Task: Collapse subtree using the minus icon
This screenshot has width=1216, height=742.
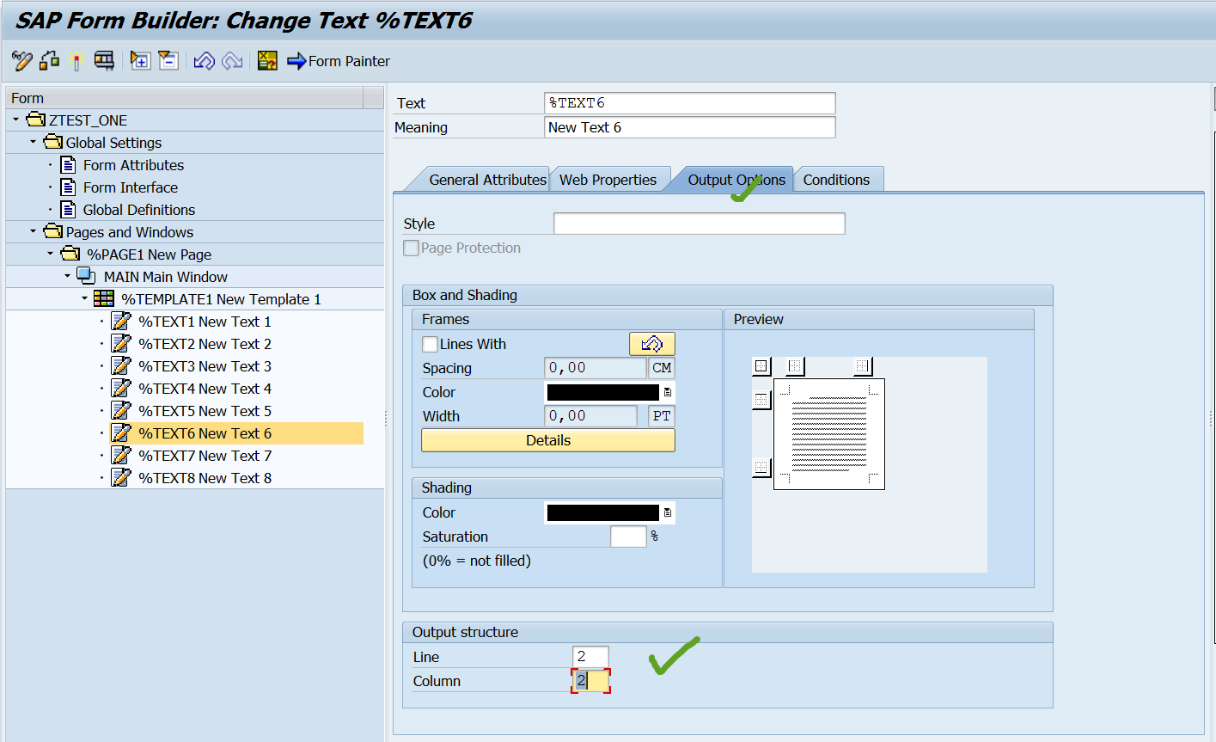Action: point(168,60)
